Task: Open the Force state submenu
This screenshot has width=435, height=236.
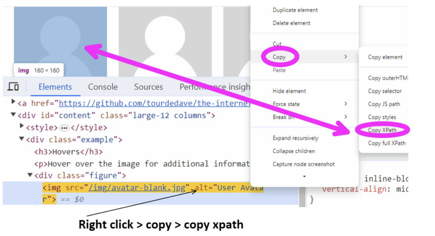Action: pyautogui.click(x=286, y=104)
